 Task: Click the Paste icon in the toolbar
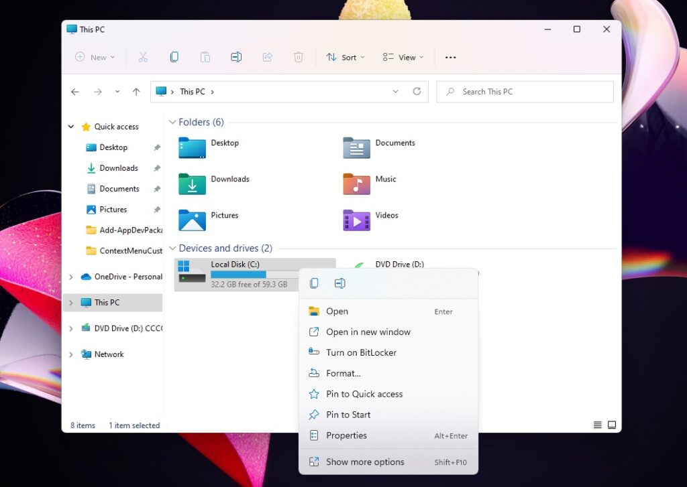205,57
